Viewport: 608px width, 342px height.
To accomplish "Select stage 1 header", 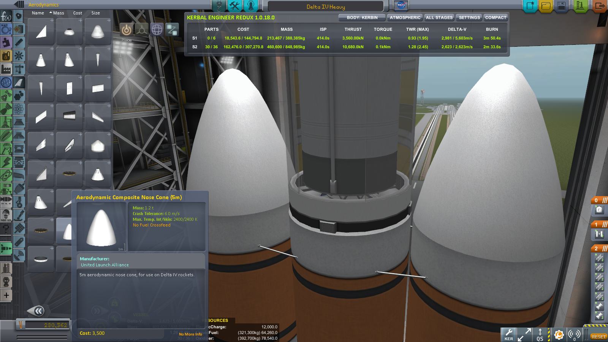I will click(600, 225).
